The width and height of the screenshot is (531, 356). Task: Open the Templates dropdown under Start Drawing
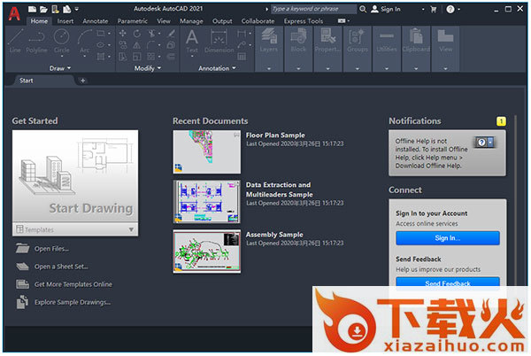(x=75, y=229)
